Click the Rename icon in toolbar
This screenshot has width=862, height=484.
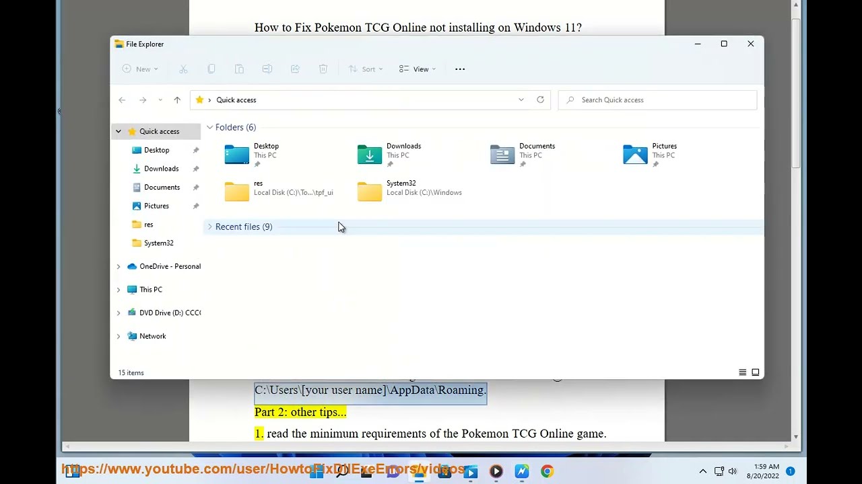coord(267,69)
